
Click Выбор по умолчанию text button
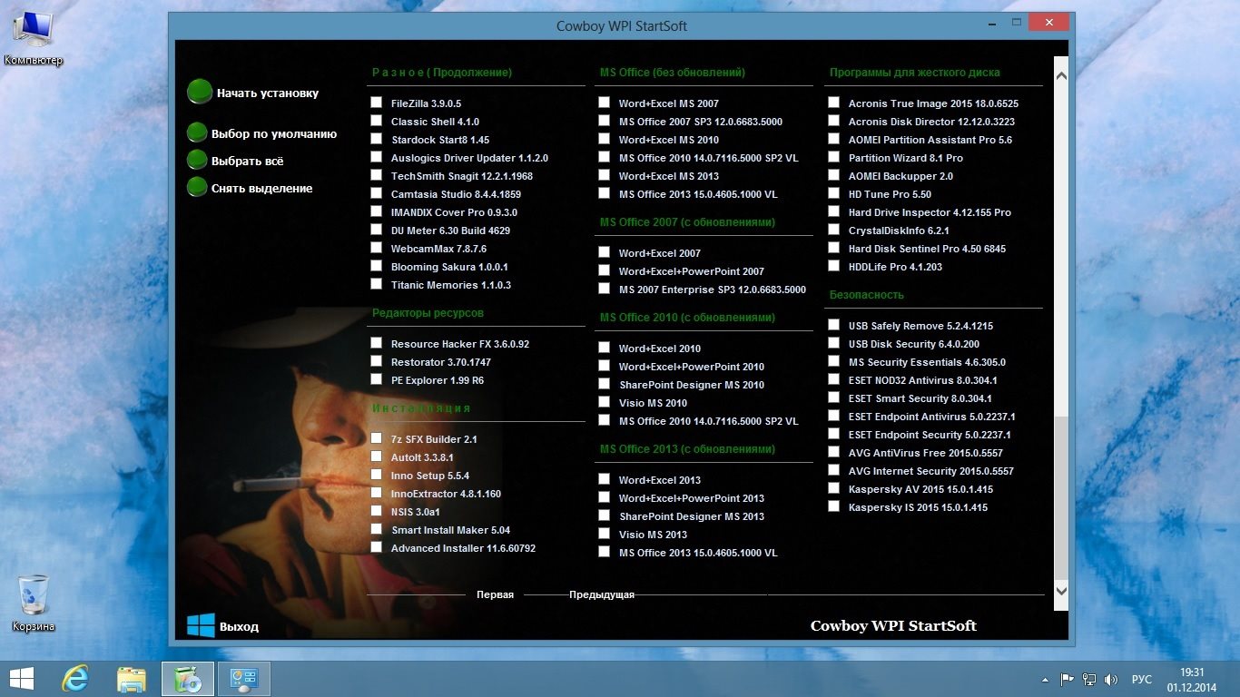274,134
